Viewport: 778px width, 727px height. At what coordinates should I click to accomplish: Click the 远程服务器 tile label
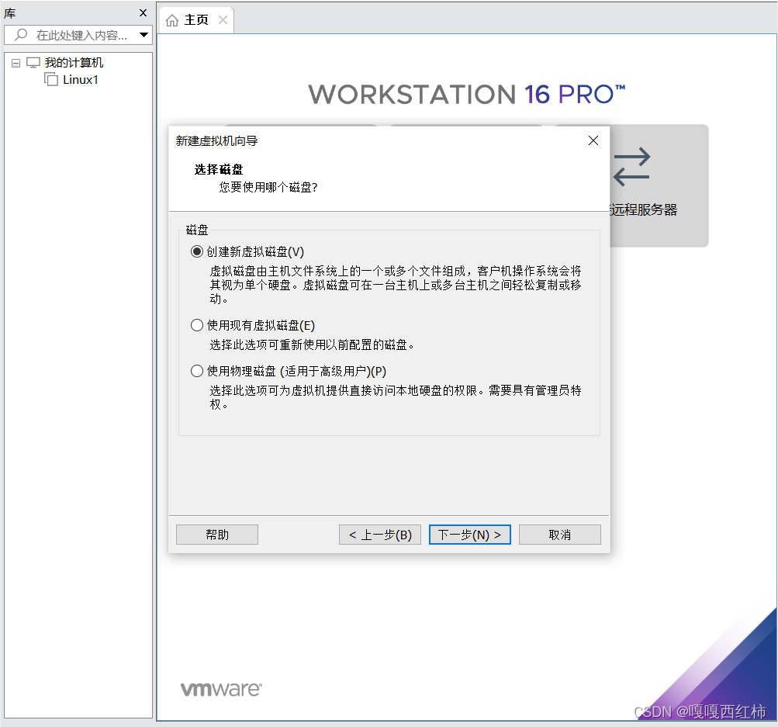tap(644, 209)
